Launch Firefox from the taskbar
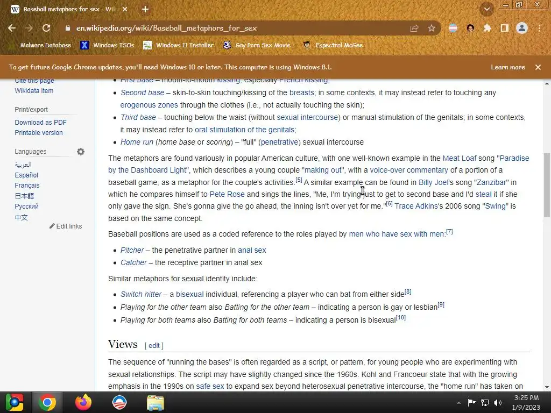This screenshot has height=413, width=551. (x=83, y=402)
